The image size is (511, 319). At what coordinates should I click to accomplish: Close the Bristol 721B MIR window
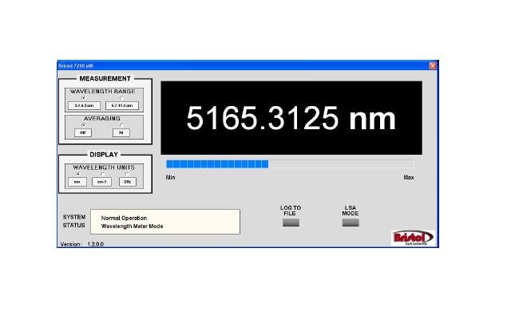433,65
